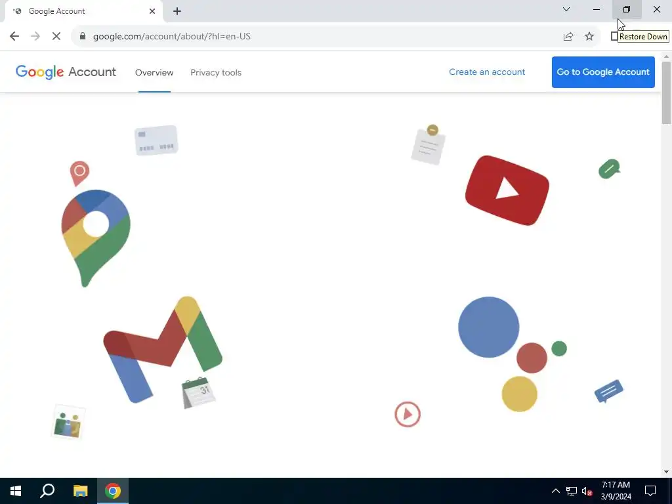The width and height of the screenshot is (672, 504).
Task: Click the network tray icon
Action: [x=572, y=491]
